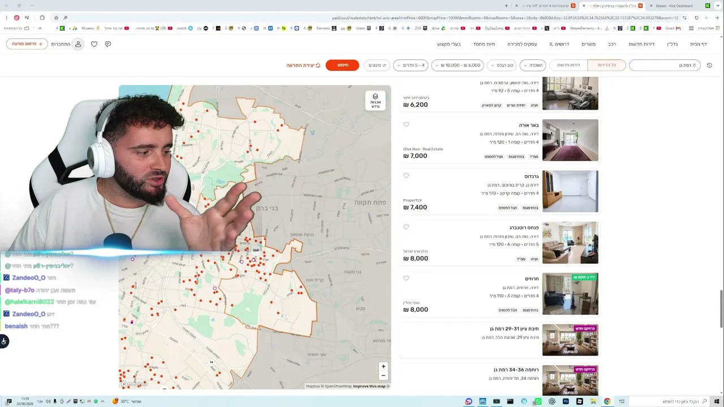Select the 'דירות חדשות' toggle option
The width and height of the screenshot is (724, 407).
(568, 65)
